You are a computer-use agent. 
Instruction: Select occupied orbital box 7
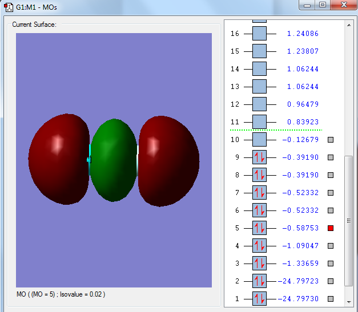pyautogui.click(x=259, y=192)
